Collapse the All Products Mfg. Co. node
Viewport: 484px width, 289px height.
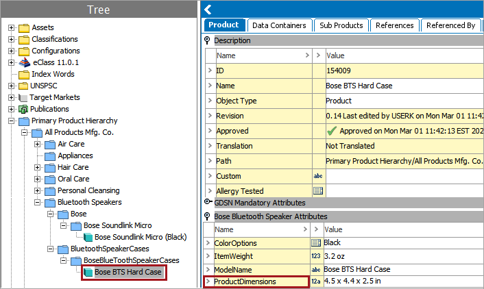[24, 133]
